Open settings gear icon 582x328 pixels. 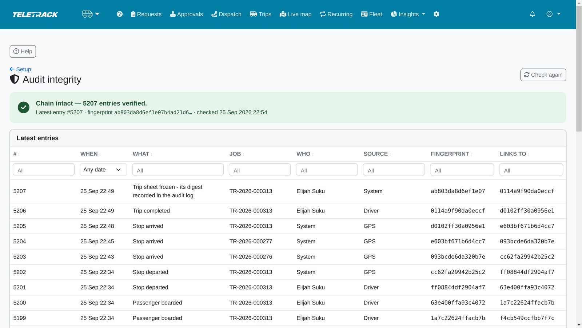tap(436, 14)
